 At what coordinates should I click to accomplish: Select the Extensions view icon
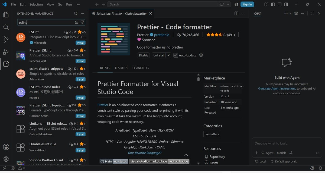pyautogui.click(x=6, y=64)
